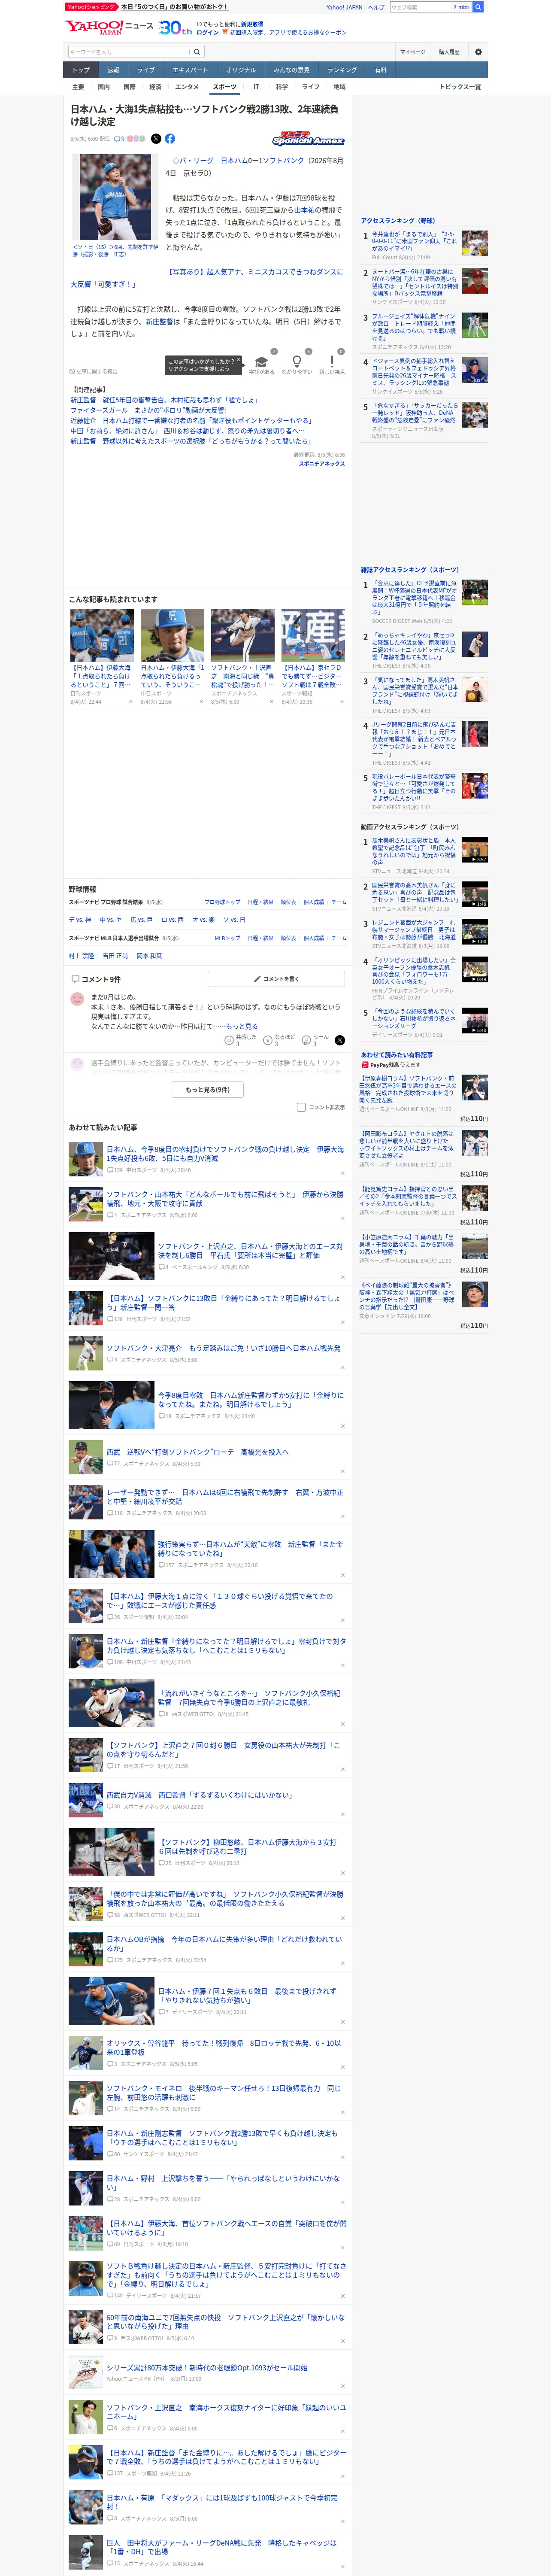Screen dimensions: 551x2576
Task: Click the Yahoo! JAPAN News logo
Action: [x=110, y=27]
